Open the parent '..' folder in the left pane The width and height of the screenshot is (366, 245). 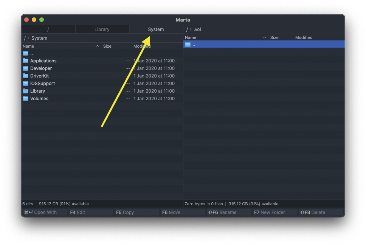(25, 53)
